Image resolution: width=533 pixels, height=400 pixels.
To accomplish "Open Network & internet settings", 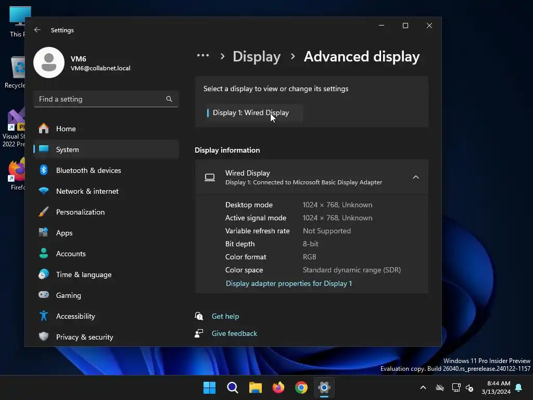I will click(106, 191).
